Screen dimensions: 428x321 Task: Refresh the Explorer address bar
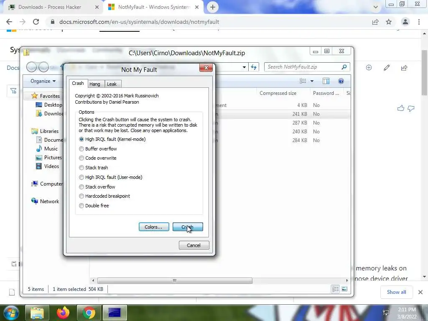click(x=254, y=67)
